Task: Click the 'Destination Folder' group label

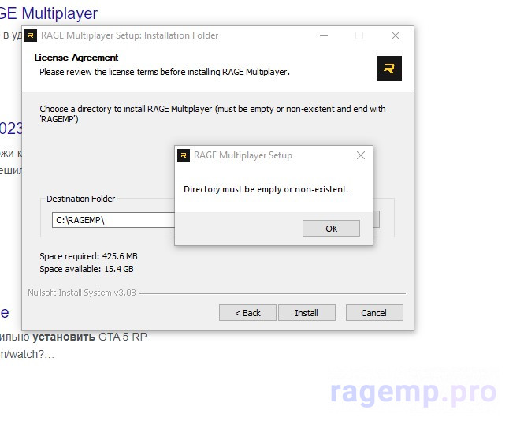Action: [x=81, y=199]
